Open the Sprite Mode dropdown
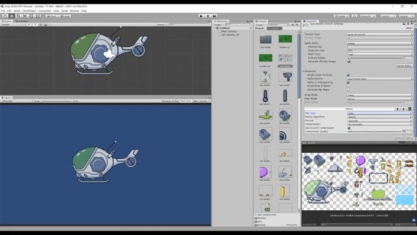The width and height of the screenshot is (417, 235). coord(379,43)
